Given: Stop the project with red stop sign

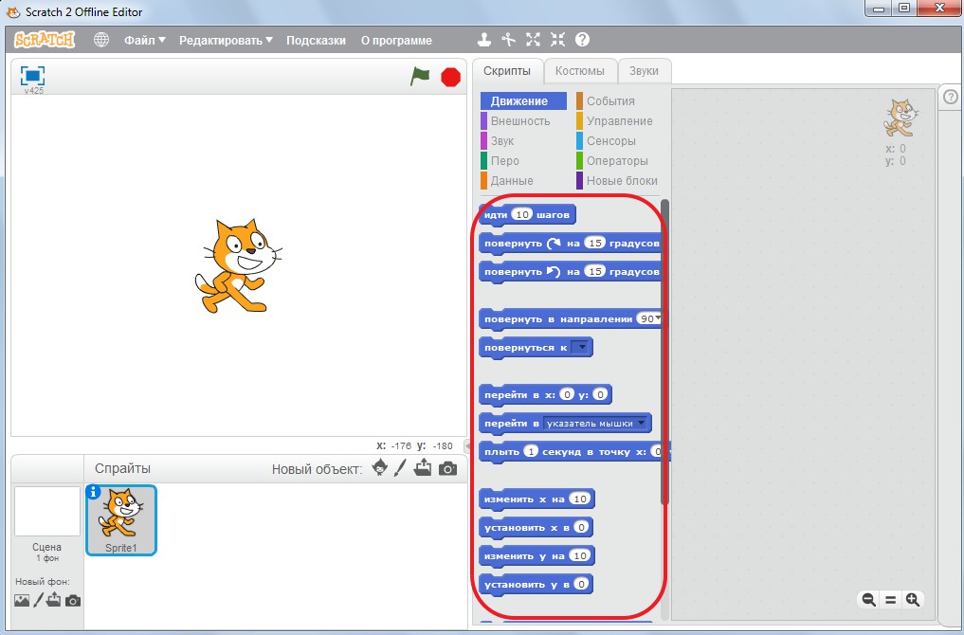Looking at the screenshot, I should [450, 77].
